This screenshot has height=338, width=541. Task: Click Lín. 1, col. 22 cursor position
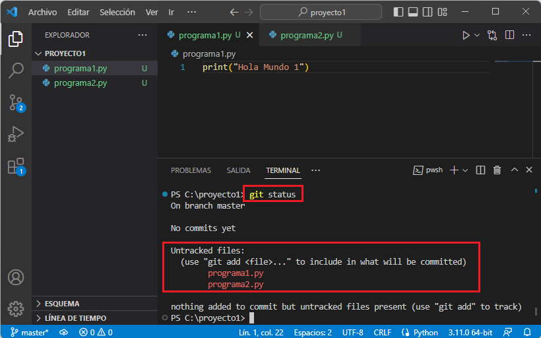coord(261,332)
